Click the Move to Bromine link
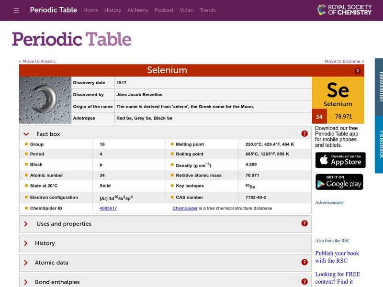383x287 pixels. click(344, 61)
